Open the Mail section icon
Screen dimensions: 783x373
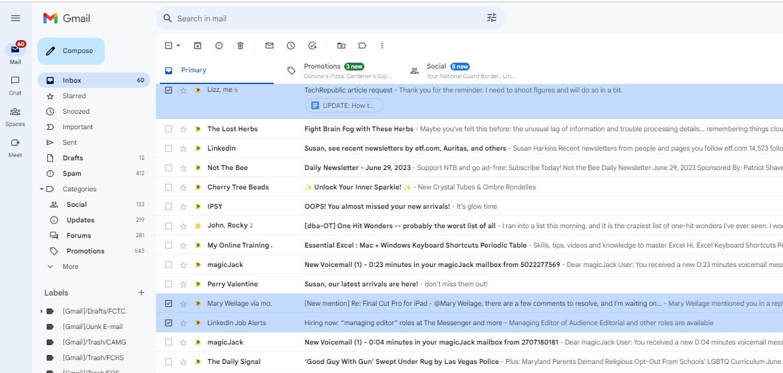16,50
